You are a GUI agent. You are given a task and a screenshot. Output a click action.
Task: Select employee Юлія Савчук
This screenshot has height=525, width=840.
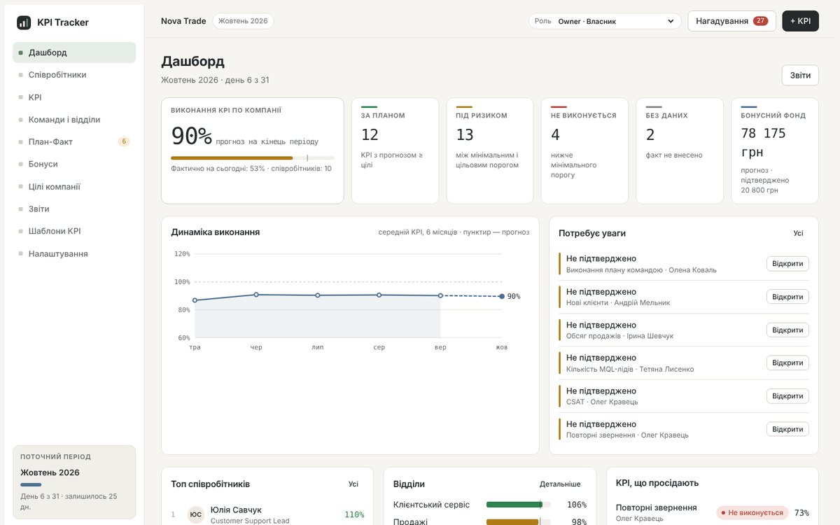pos(267,514)
